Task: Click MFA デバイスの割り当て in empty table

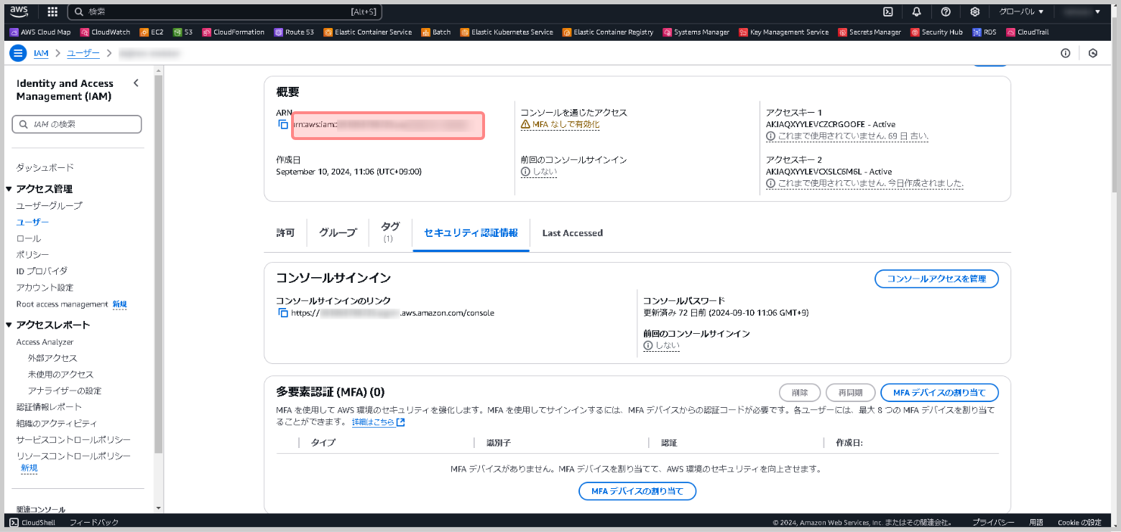Action: coord(637,491)
